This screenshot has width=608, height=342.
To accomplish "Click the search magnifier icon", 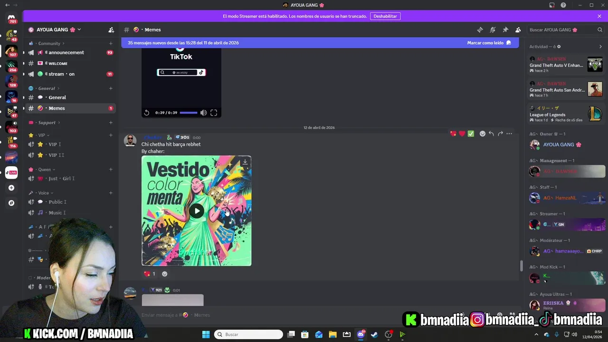I will (x=600, y=29).
